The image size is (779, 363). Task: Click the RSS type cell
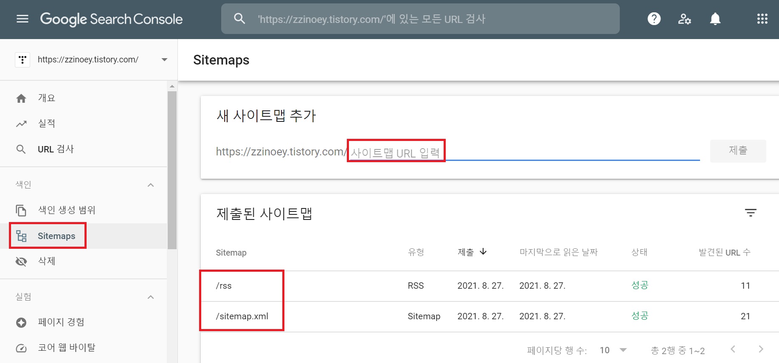(416, 286)
